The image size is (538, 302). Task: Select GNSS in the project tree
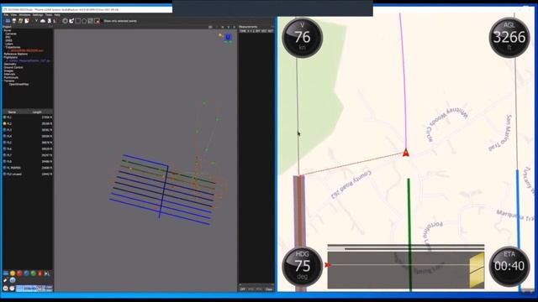pyautogui.click(x=8, y=41)
